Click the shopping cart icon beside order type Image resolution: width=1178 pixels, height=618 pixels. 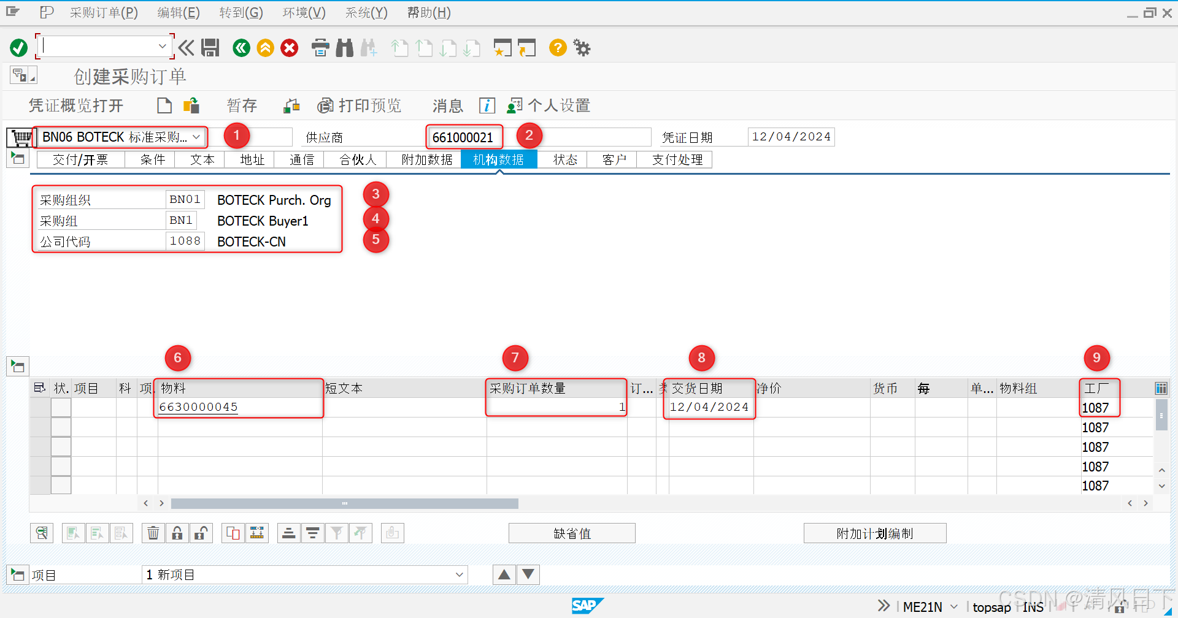pyautogui.click(x=21, y=137)
